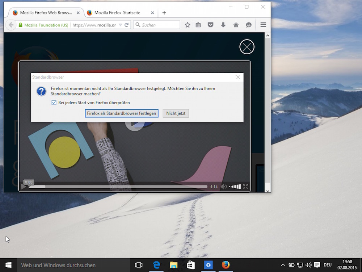
Task: Show bookmarks list icon
Action: coord(198,25)
